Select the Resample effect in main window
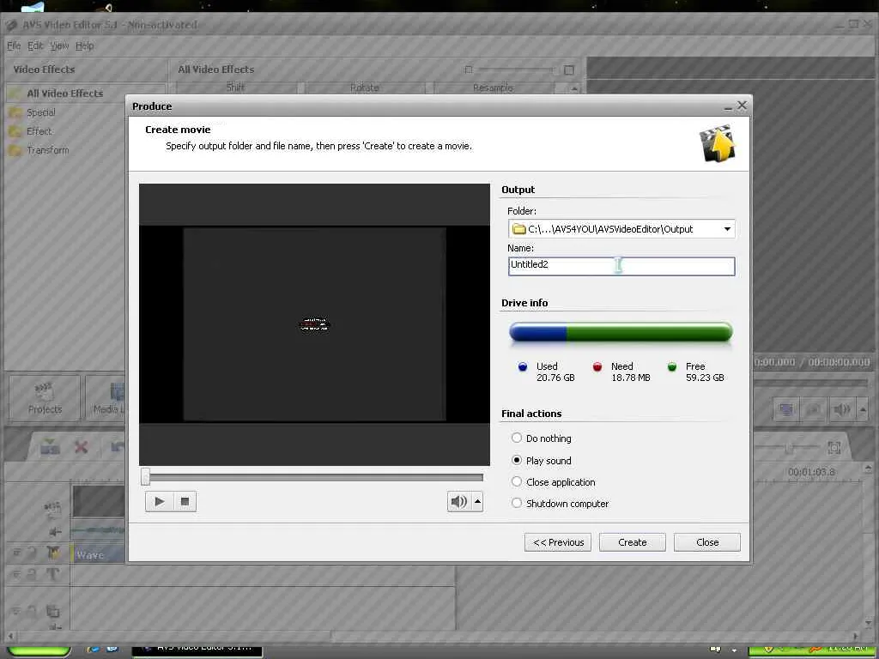Viewport: 879px width, 659px height. 493,88
